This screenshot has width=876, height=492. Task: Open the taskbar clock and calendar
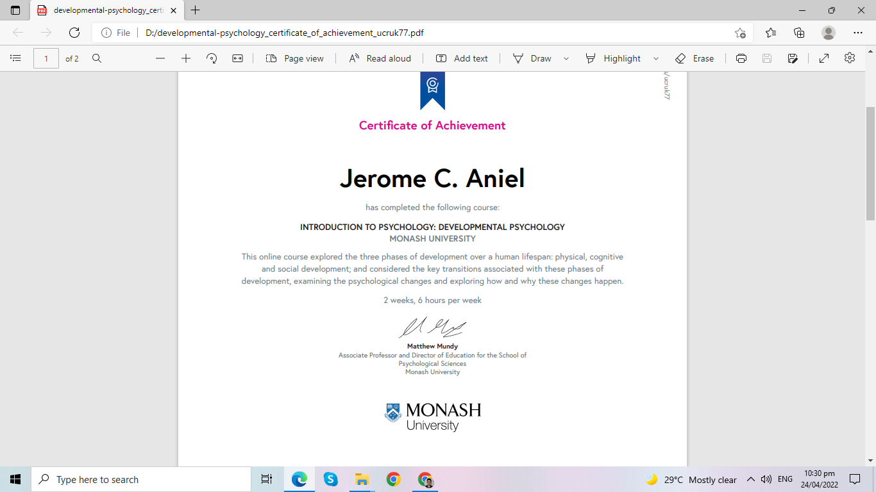(819, 479)
